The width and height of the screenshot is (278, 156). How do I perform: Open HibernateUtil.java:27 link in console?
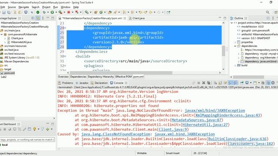(205, 125)
